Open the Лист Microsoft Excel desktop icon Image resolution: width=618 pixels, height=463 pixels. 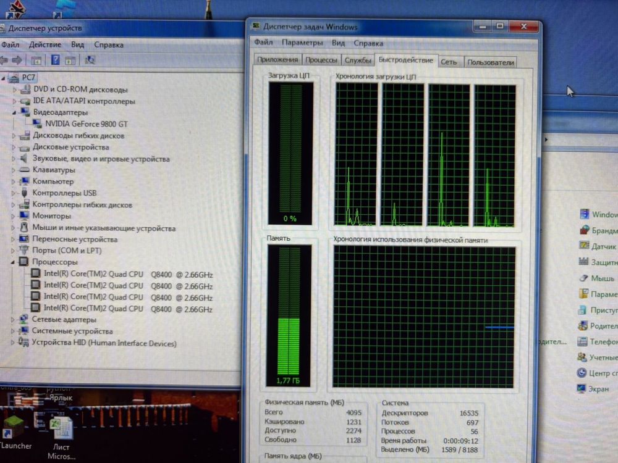pos(61,438)
